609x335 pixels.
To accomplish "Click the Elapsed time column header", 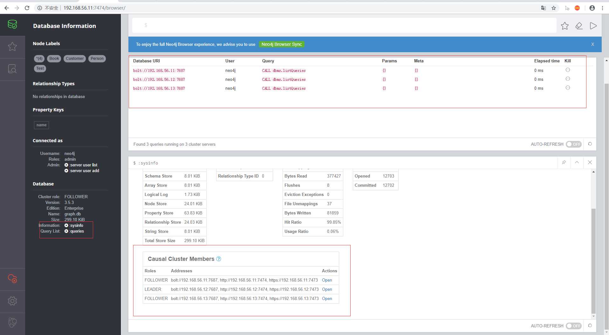I will 547,61.
